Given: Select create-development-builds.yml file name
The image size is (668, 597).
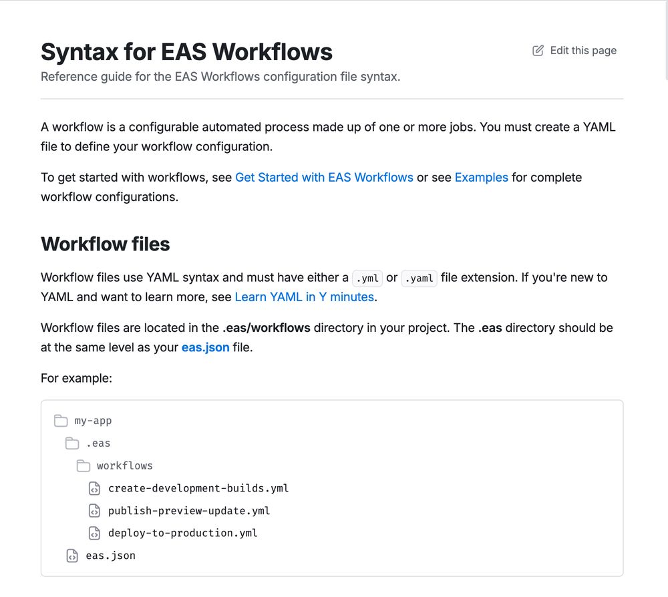Looking at the screenshot, I should pos(198,488).
